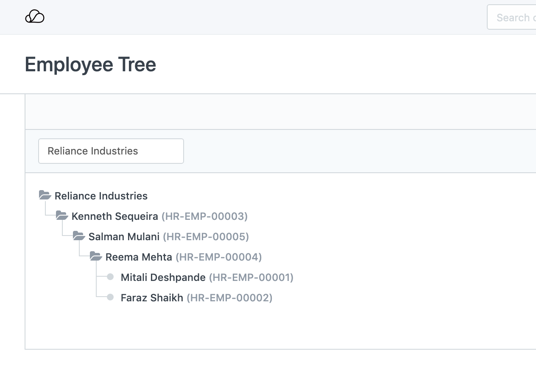Screen dimensions: 536x376
Task: Click the cloud logo icon
Action: [x=35, y=17]
